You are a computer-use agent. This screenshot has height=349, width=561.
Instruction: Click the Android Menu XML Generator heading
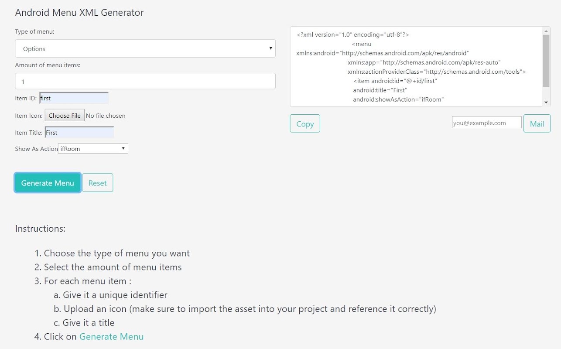79,13
